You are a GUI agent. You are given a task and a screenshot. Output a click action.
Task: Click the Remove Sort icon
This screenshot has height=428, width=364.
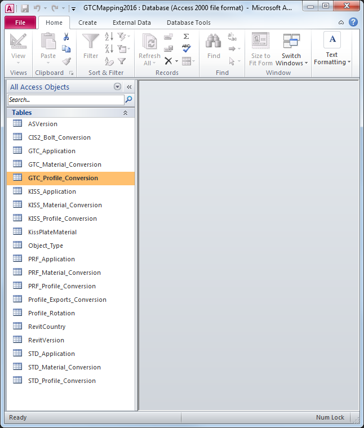[109, 61]
